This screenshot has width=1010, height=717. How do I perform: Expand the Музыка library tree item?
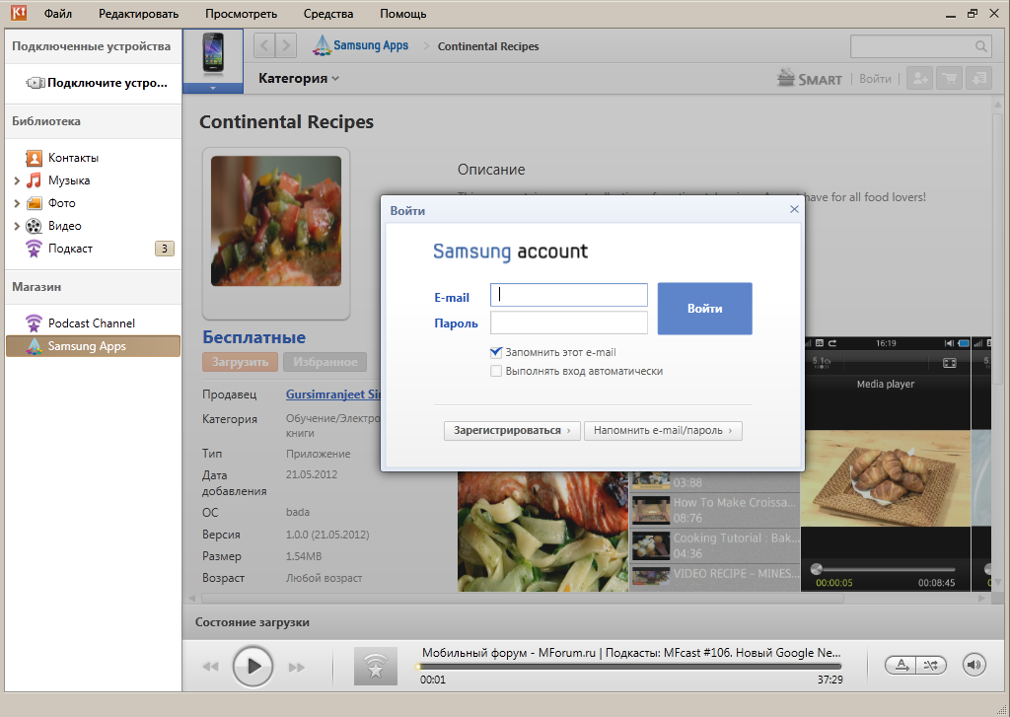pos(17,180)
